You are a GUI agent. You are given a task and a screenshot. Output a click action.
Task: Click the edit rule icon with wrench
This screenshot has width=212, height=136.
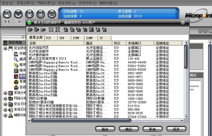coord(85,30)
